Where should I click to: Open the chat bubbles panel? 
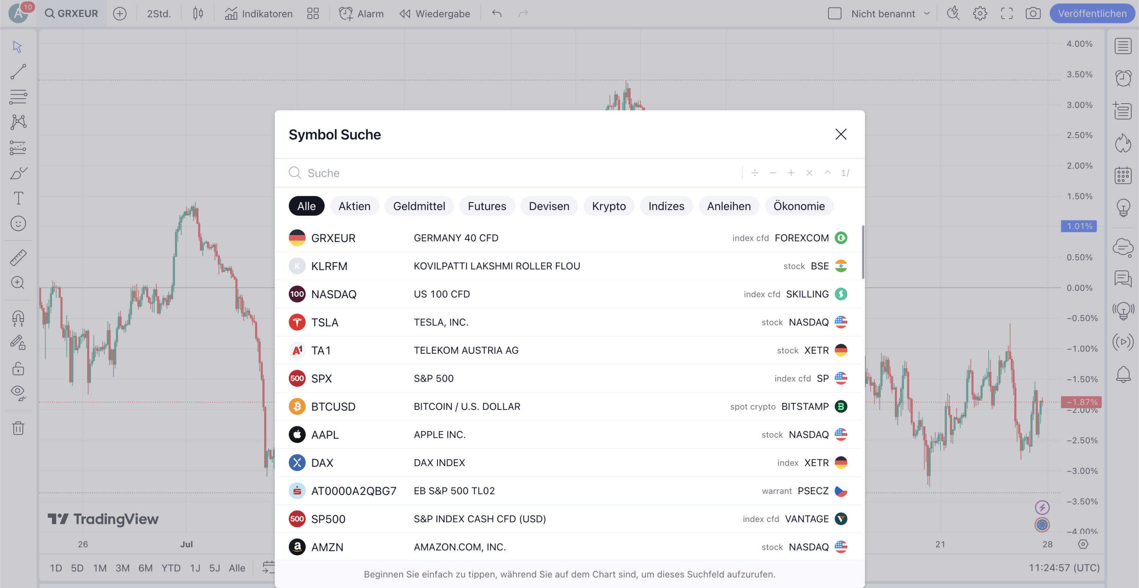point(1123,279)
